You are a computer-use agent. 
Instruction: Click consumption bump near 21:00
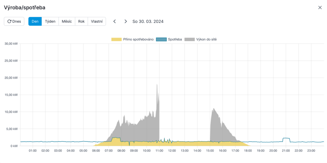click(x=286, y=138)
